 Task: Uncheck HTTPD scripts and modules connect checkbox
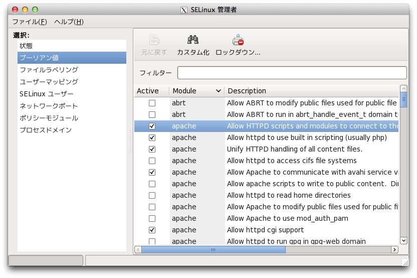pos(152,126)
